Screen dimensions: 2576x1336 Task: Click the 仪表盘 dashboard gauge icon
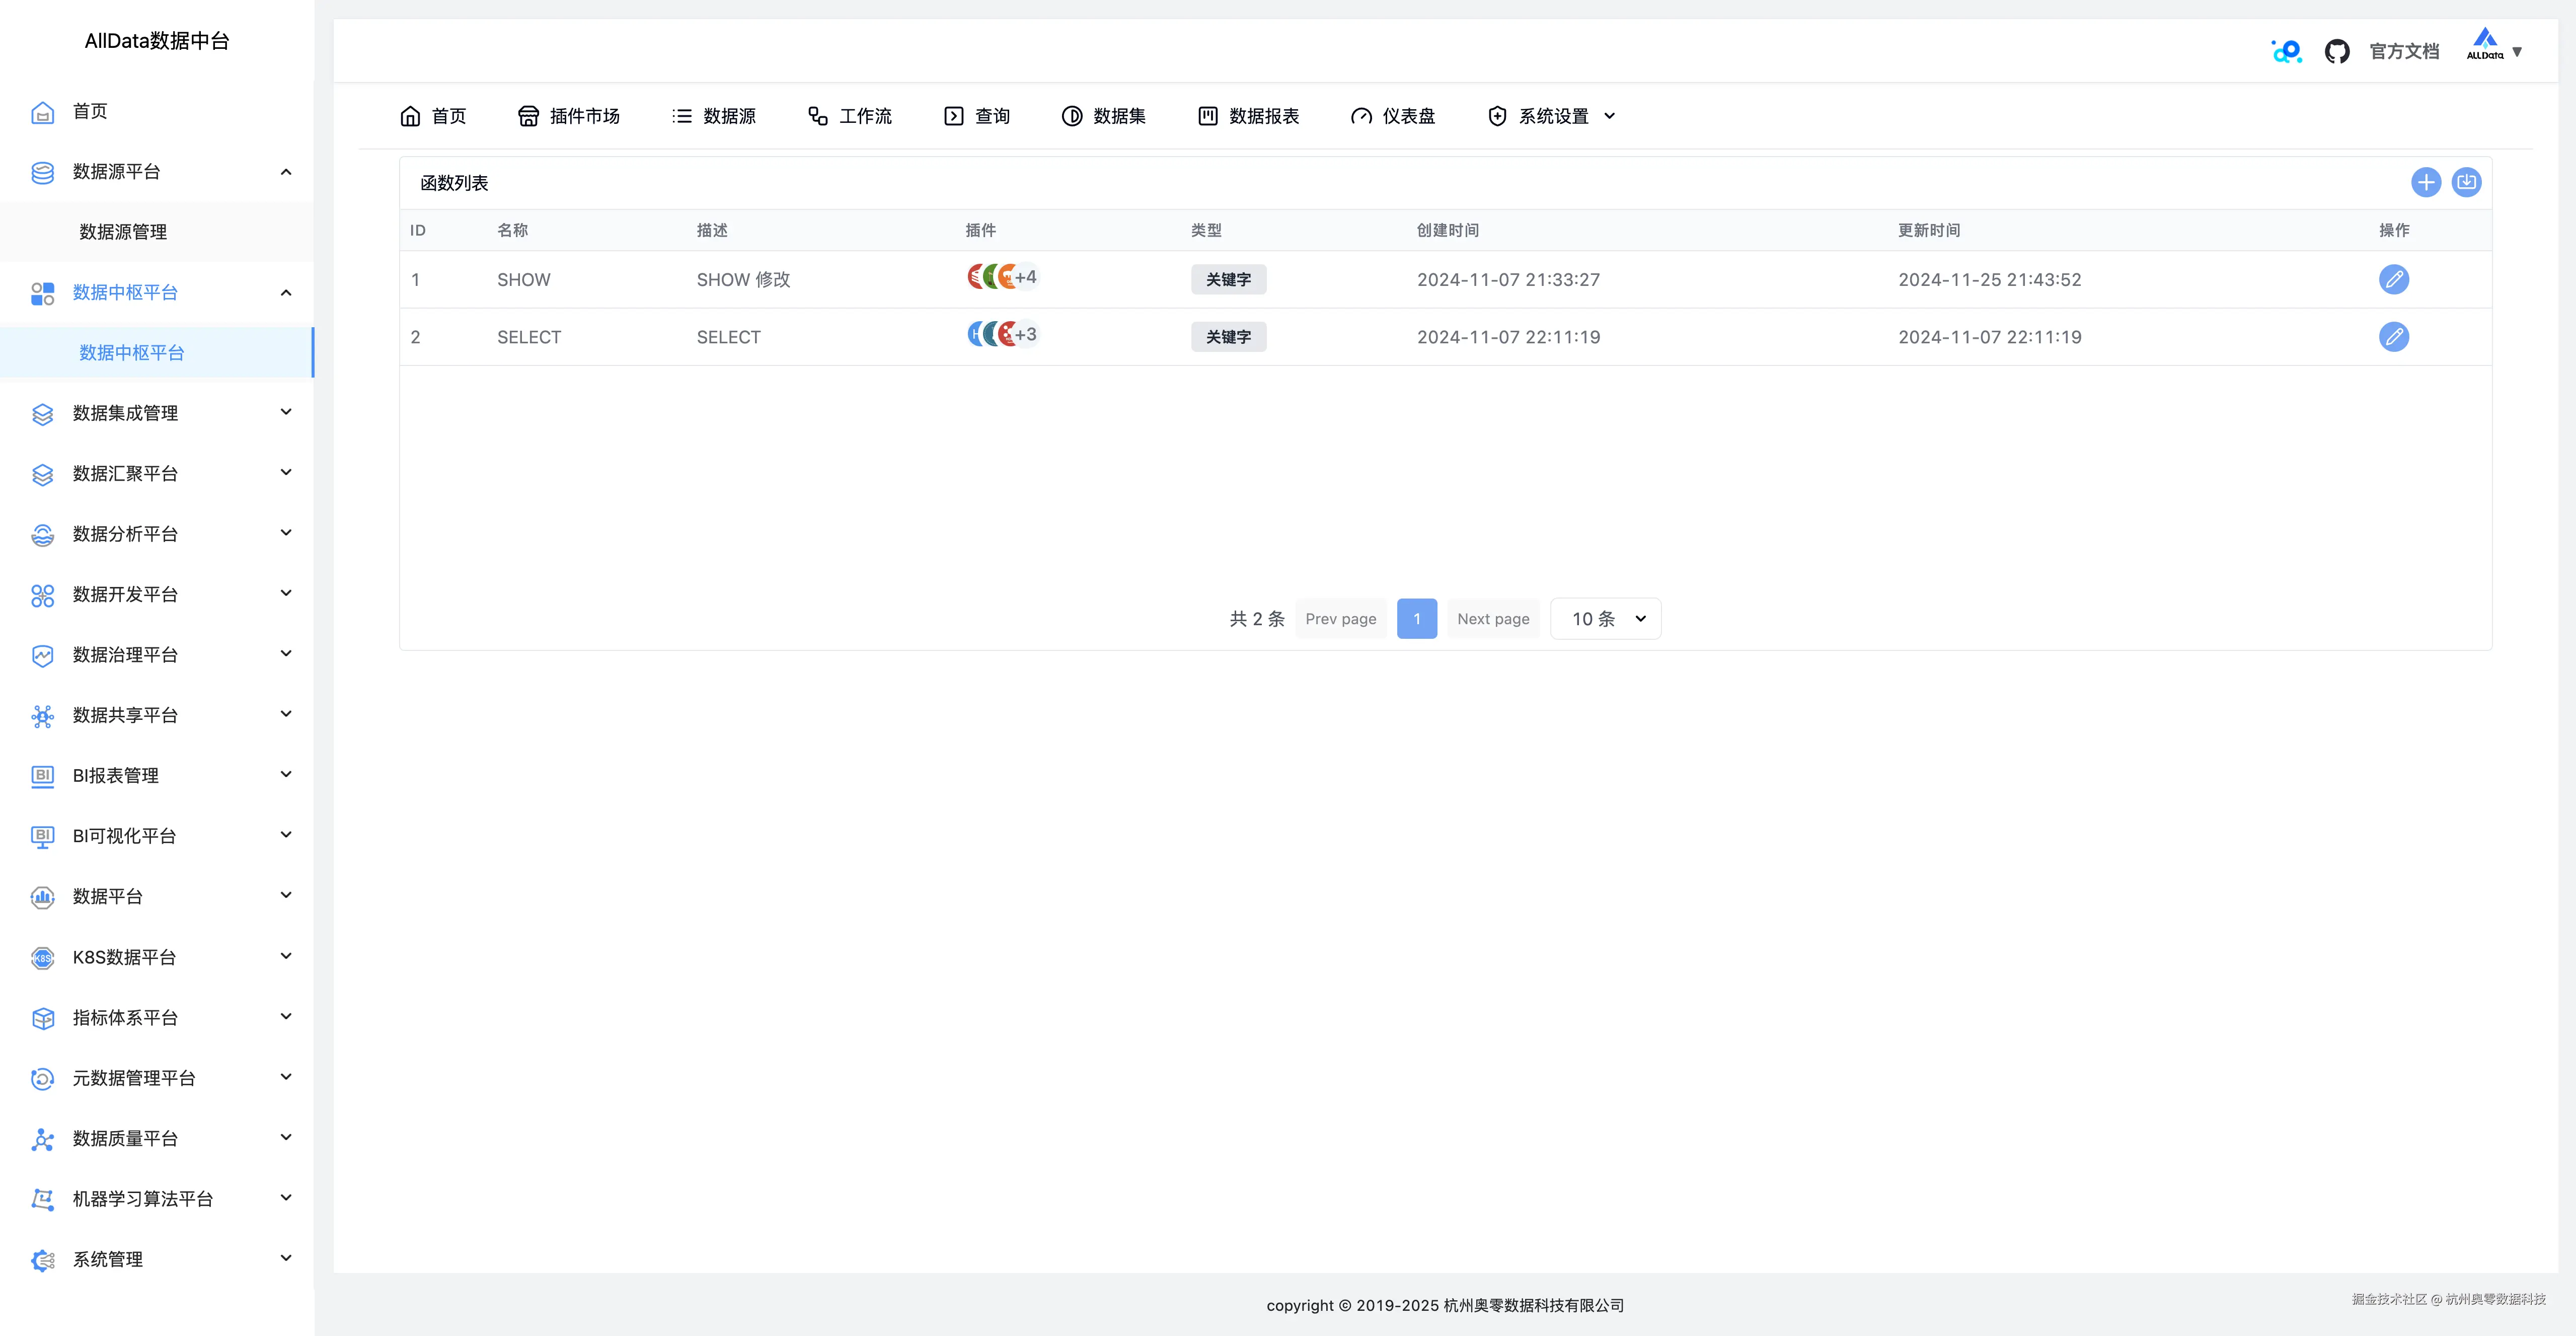pos(1361,116)
